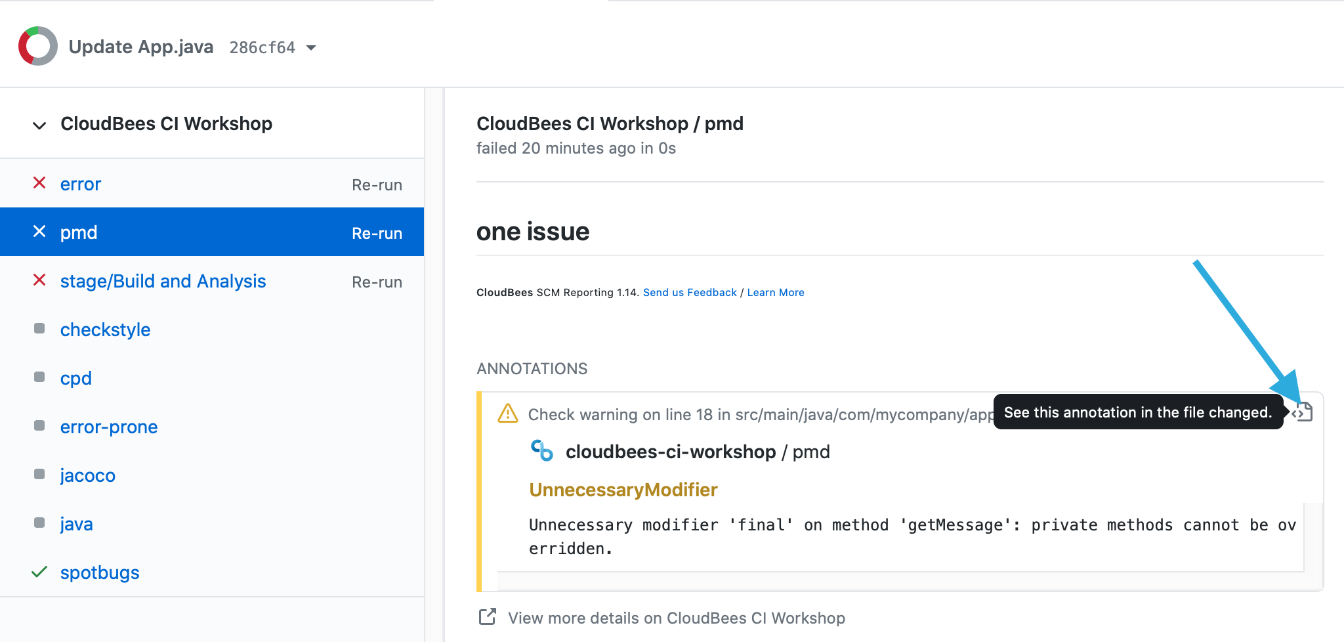This screenshot has height=642, width=1344.
Task: Select the jacoco check
Action: coord(87,475)
